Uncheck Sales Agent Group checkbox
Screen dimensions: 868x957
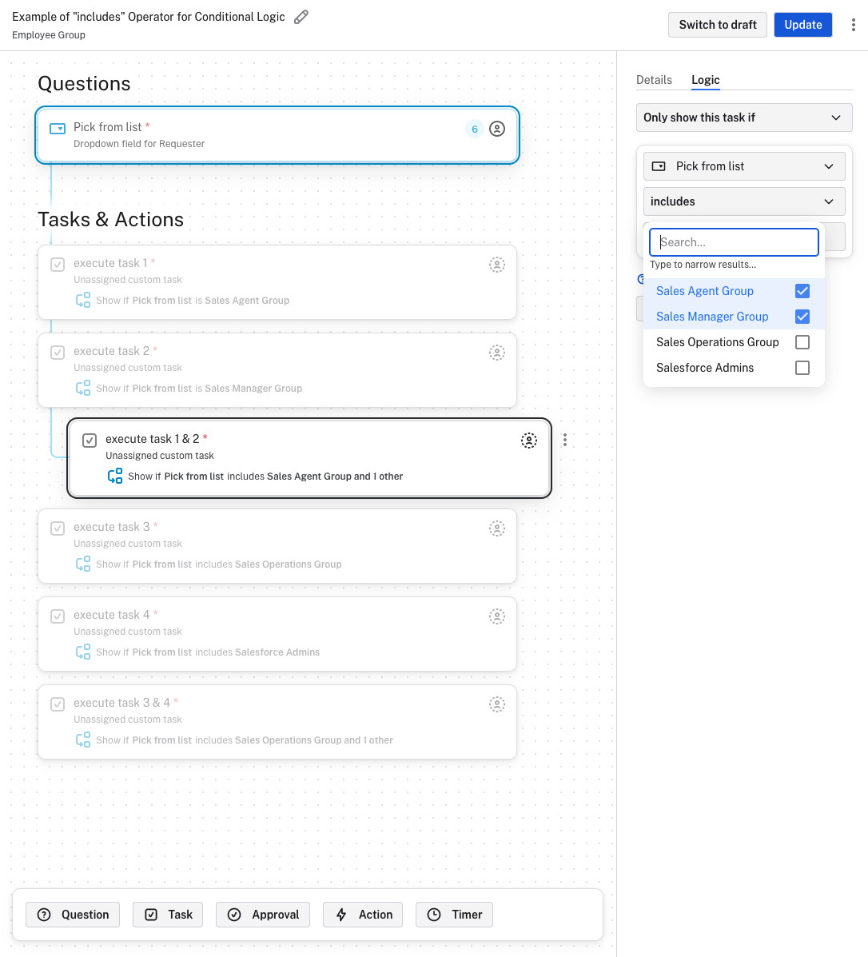point(802,291)
